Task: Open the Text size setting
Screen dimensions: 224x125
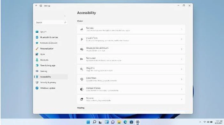Action: point(131,29)
